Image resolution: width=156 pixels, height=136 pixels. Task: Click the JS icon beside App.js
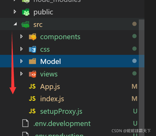pos(32,86)
